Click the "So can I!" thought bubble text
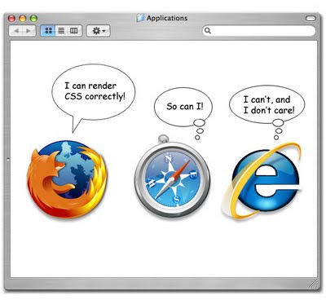This screenshot has width=326, height=304. point(185,106)
